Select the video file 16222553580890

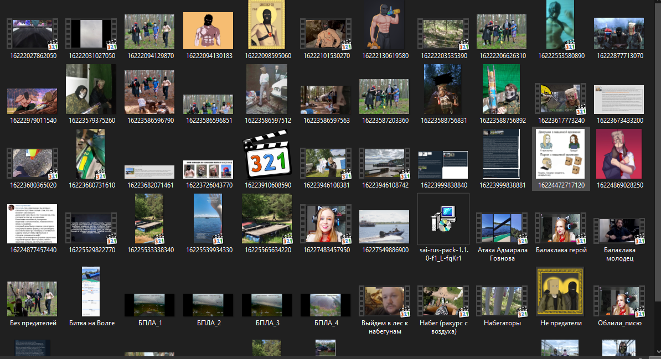(x=560, y=24)
